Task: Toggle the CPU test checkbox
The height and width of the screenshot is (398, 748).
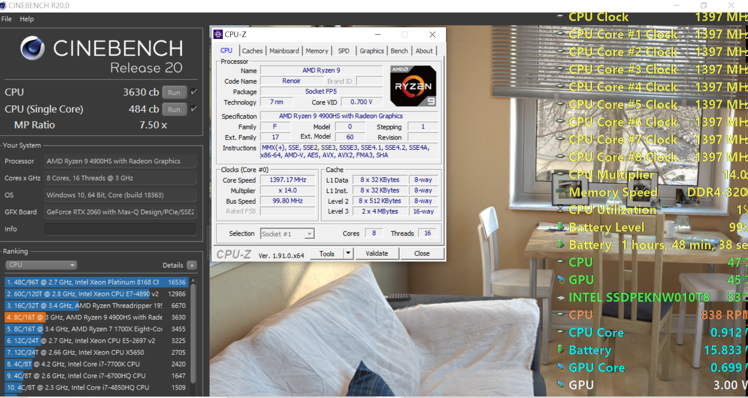Action: tap(194, 92)
